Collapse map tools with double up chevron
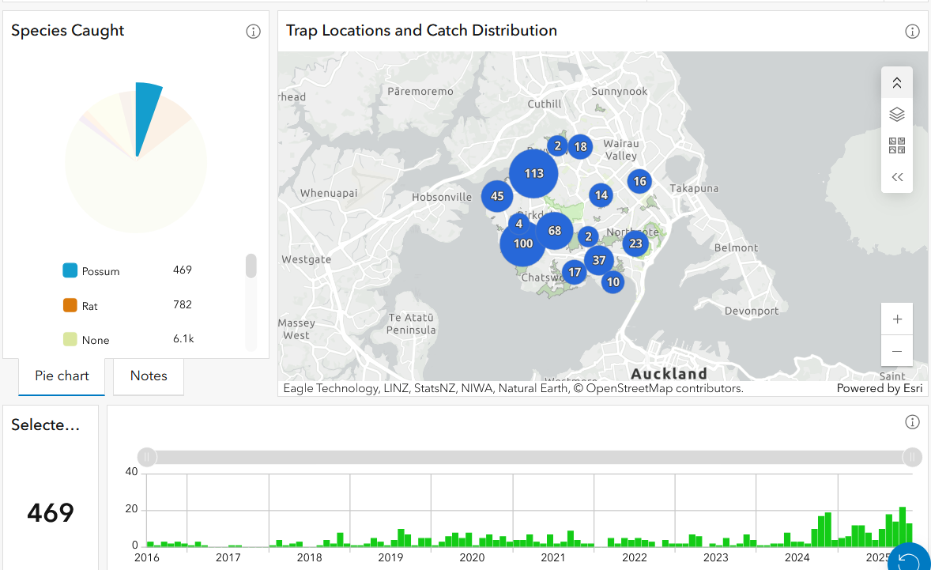Image resolution: width=931 pixels, height=570 pixels. pos(896,83)
